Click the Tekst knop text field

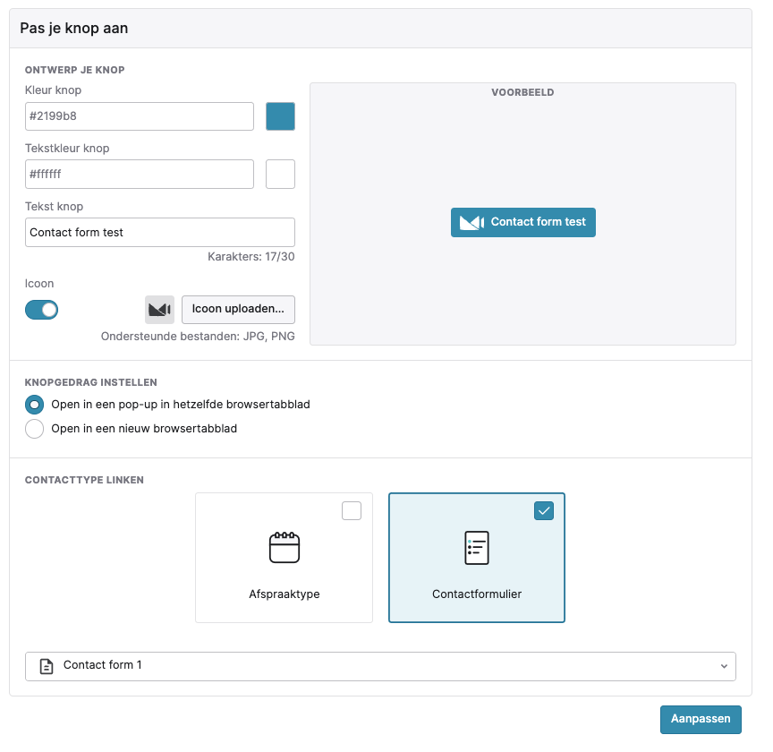pyautogui.click(x=160, y=233)
